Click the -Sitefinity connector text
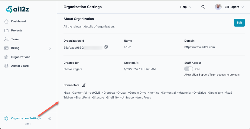Image resolution: width=250 pixels, height=129 pixels. [112, 98]
